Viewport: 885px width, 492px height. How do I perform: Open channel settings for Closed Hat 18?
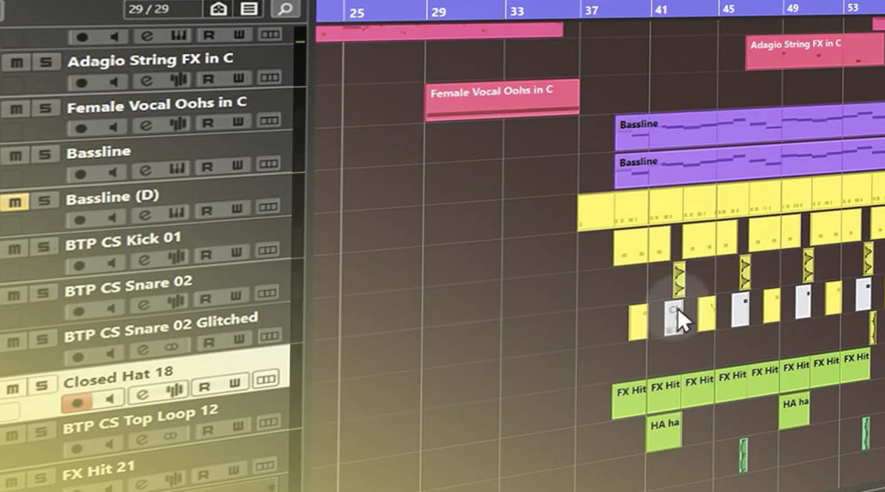click(x=142, y=394)
